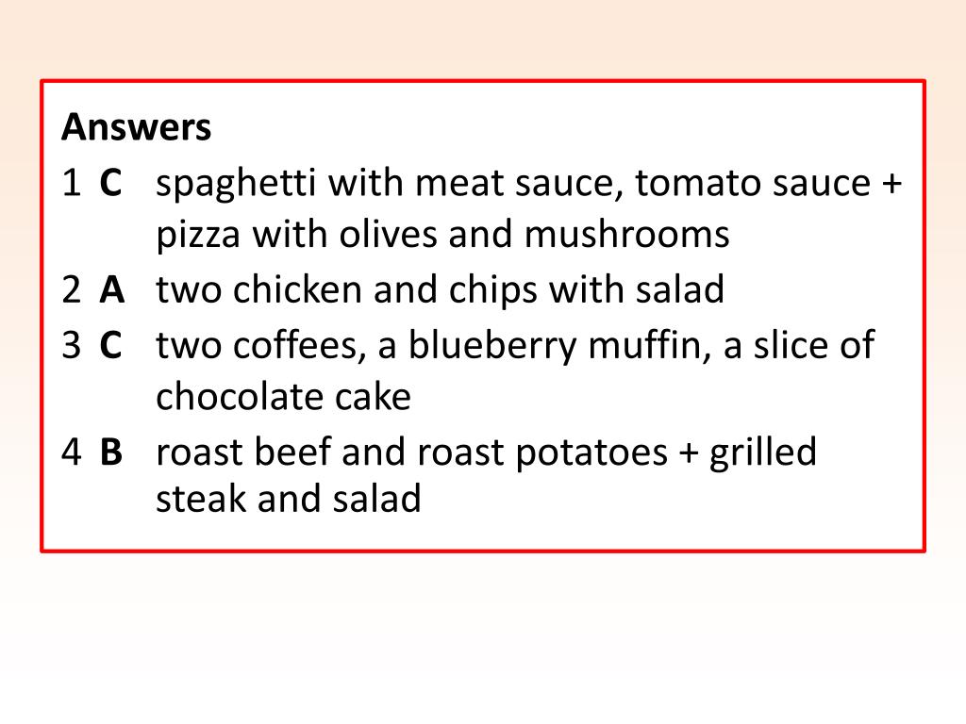The height and width of the screenshot is (724, 966).
Task: Click the plus sign before 'grilled'
Action: (689, 453)
